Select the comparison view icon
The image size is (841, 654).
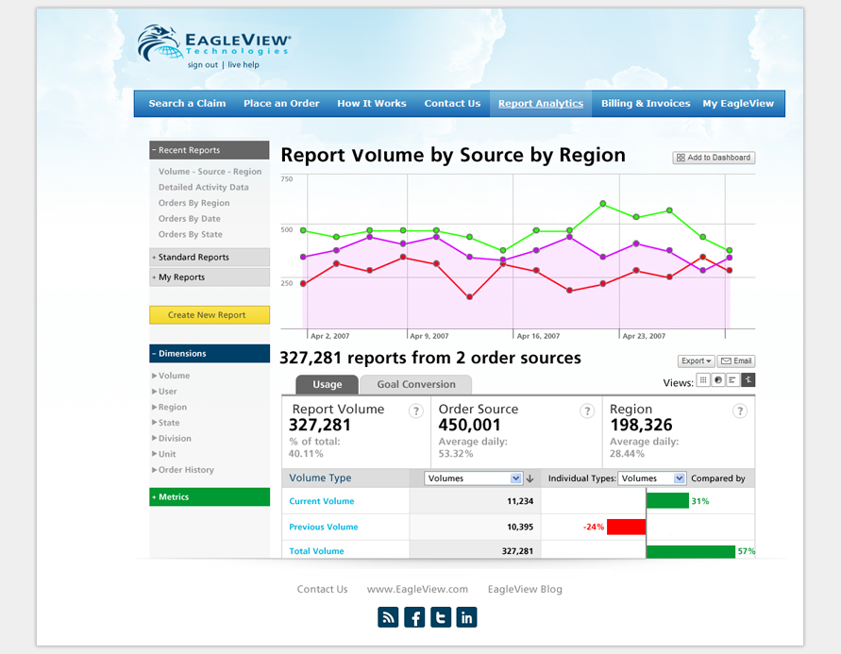(x=748, y=380)
